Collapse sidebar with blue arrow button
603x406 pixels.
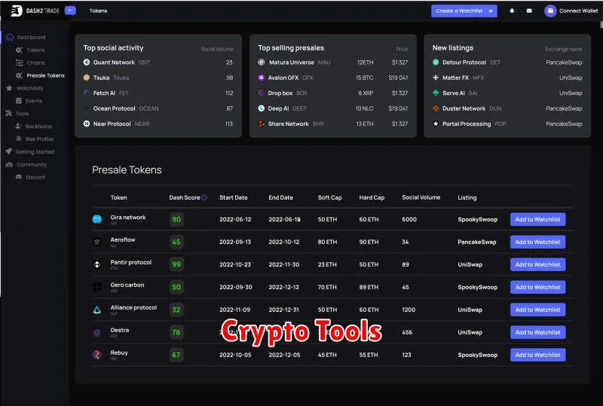70,11
